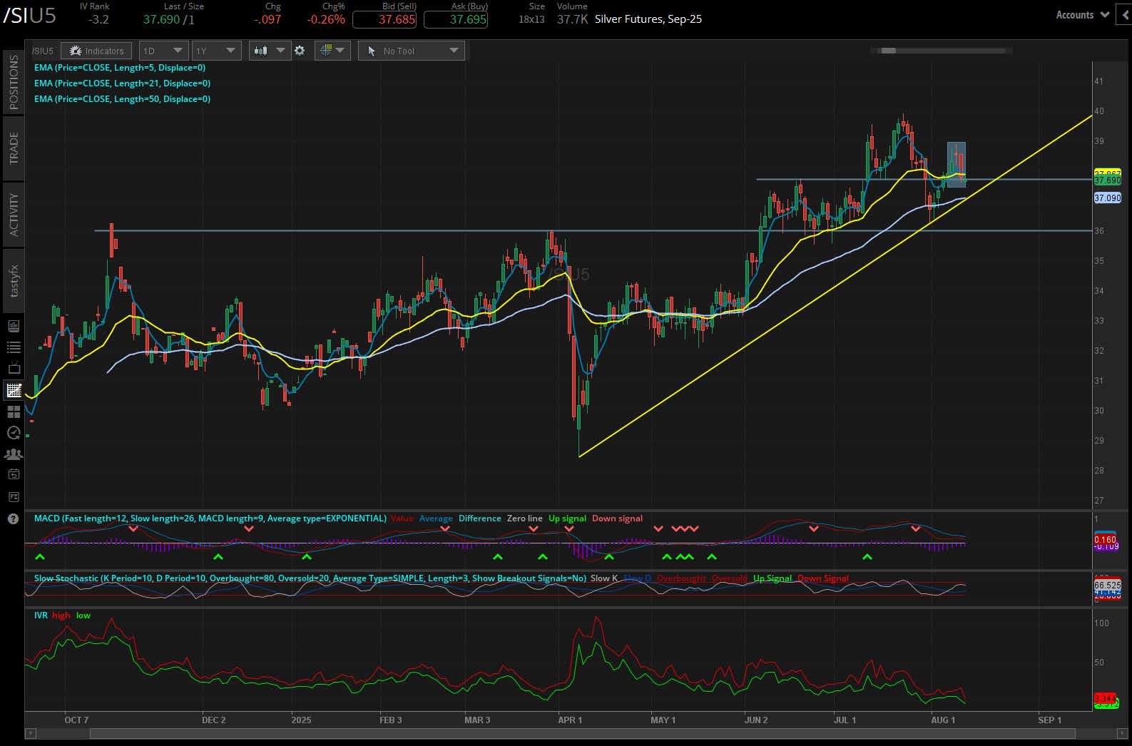
Task: Click the bottom horizontal chart scrollbar thumb
Action: (x=582, y=733)
